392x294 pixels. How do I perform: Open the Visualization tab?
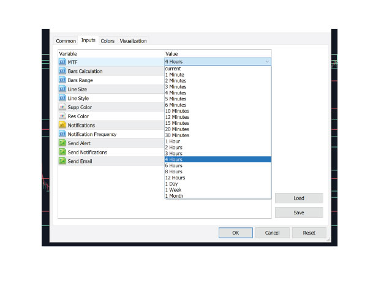point(133,41)
